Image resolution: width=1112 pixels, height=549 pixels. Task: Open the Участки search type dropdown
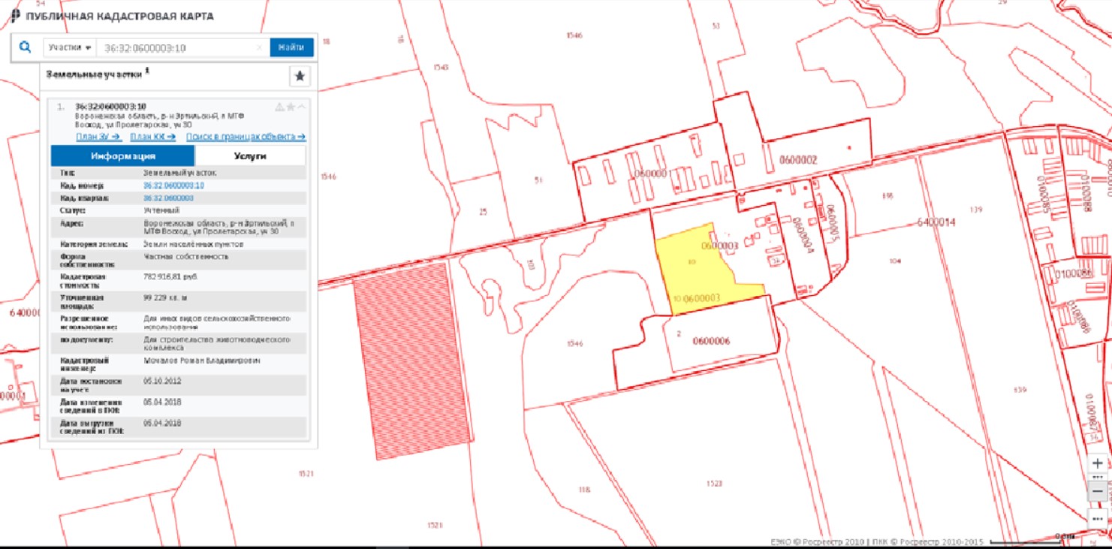(x=70, y=47)
